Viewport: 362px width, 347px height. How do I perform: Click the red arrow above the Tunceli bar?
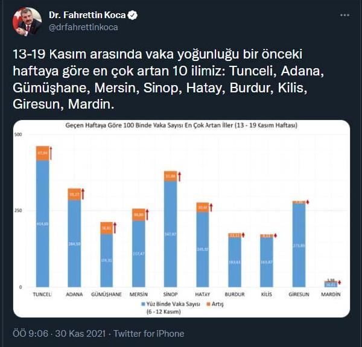(x=51, y=152)
